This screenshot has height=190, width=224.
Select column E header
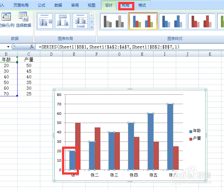click(x=74, y=54)
